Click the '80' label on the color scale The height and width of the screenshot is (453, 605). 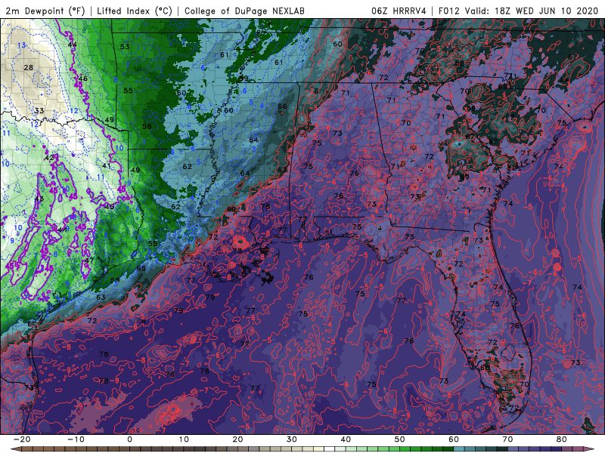click(x=562, y=439)
